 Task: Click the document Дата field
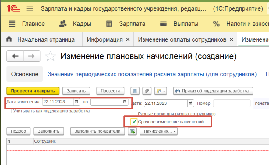[166, 103]
